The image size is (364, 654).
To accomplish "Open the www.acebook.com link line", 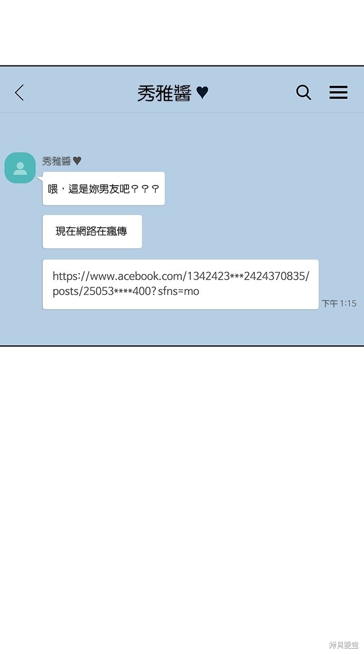I will (x=181, y=276).
